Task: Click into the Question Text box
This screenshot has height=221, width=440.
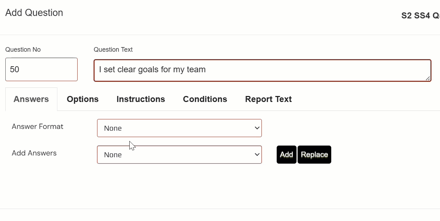Action: [x=262, y=70]
